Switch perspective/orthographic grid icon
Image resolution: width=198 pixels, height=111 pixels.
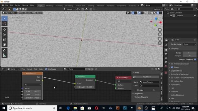click(160, 43)
